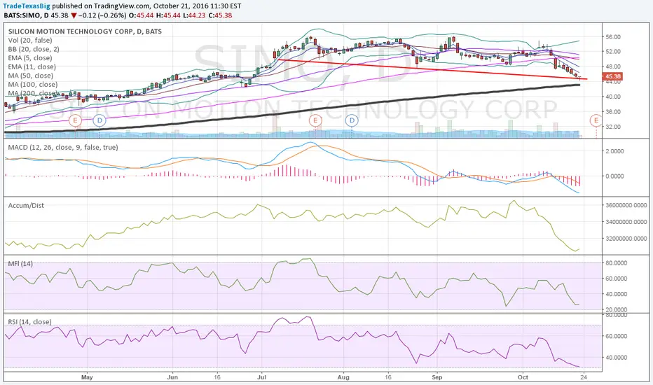Click the 56.00 price axis label
653x385 pixels.
[613, 36]
